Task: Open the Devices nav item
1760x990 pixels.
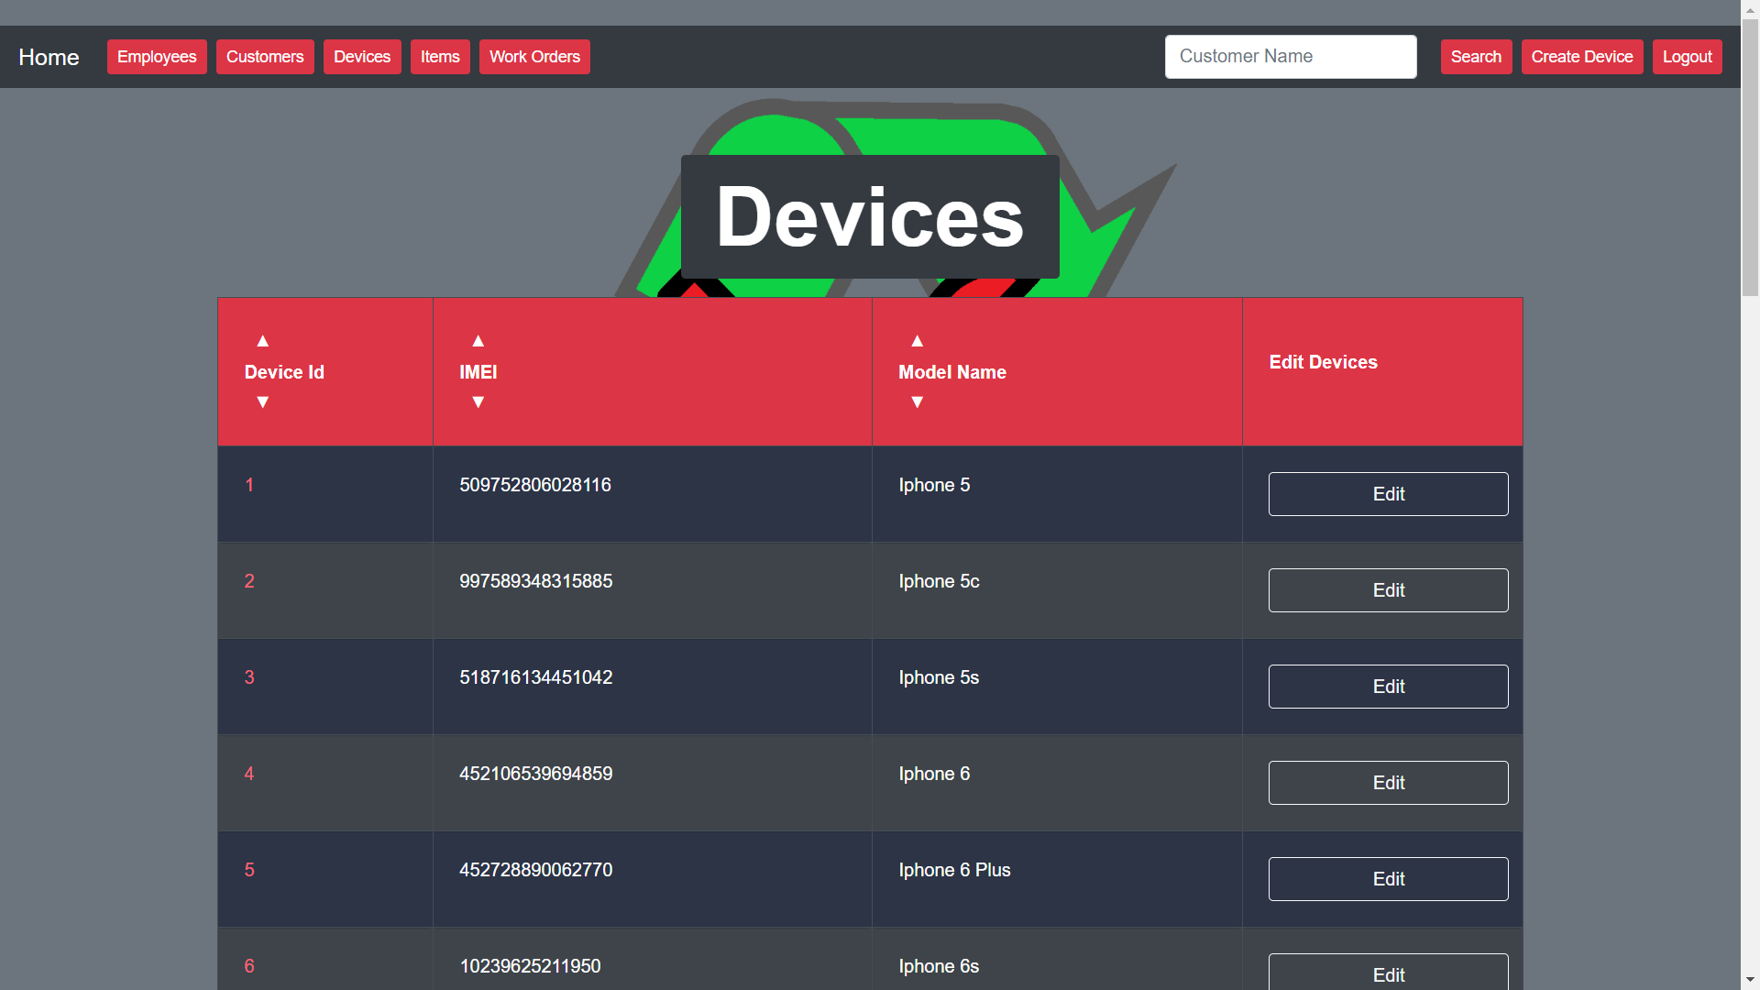Action: click(x=362, y=57)
